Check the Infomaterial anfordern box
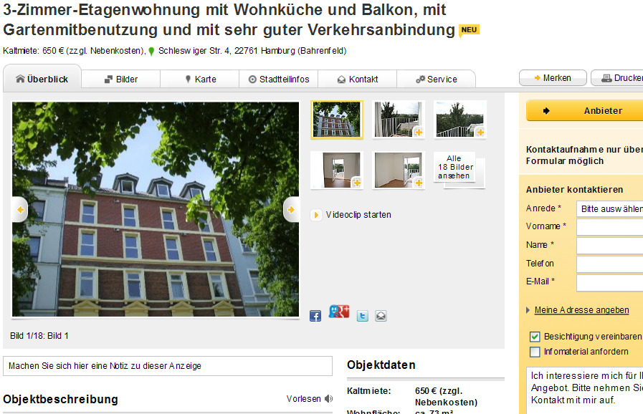 coord(533,351)
